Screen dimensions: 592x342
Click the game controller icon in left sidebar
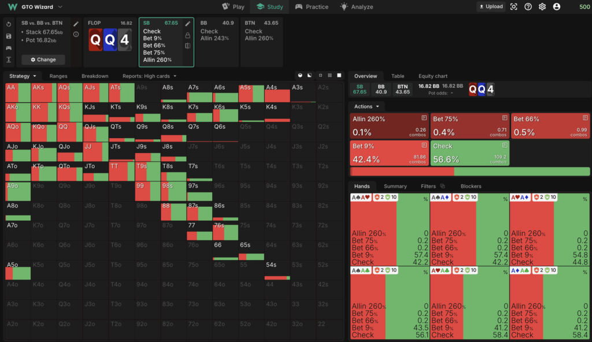click(x=9, y=48)
